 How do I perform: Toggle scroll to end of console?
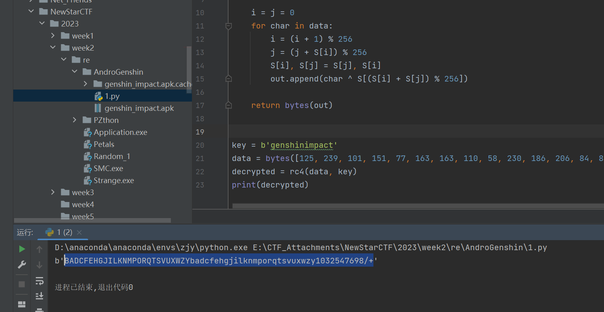click(x=39, y=296)
